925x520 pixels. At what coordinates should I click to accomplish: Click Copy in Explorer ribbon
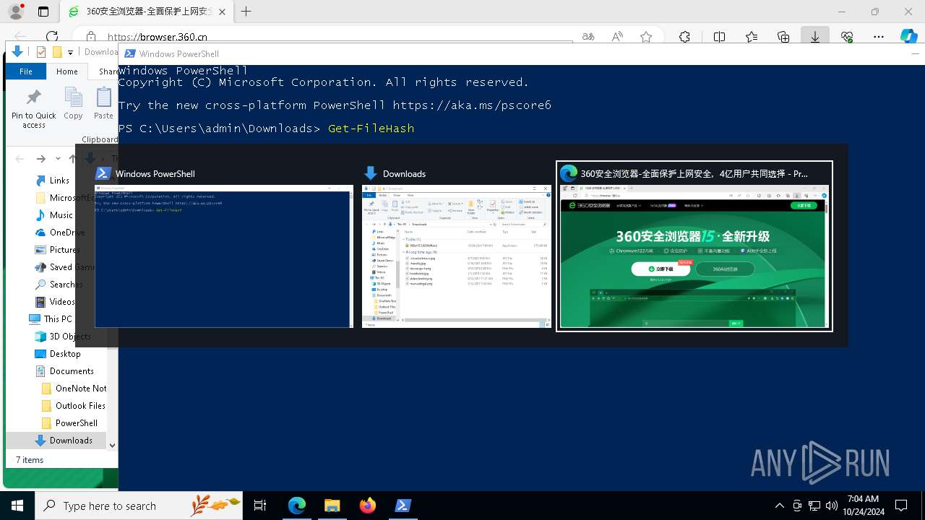click(x=73, y=103)
